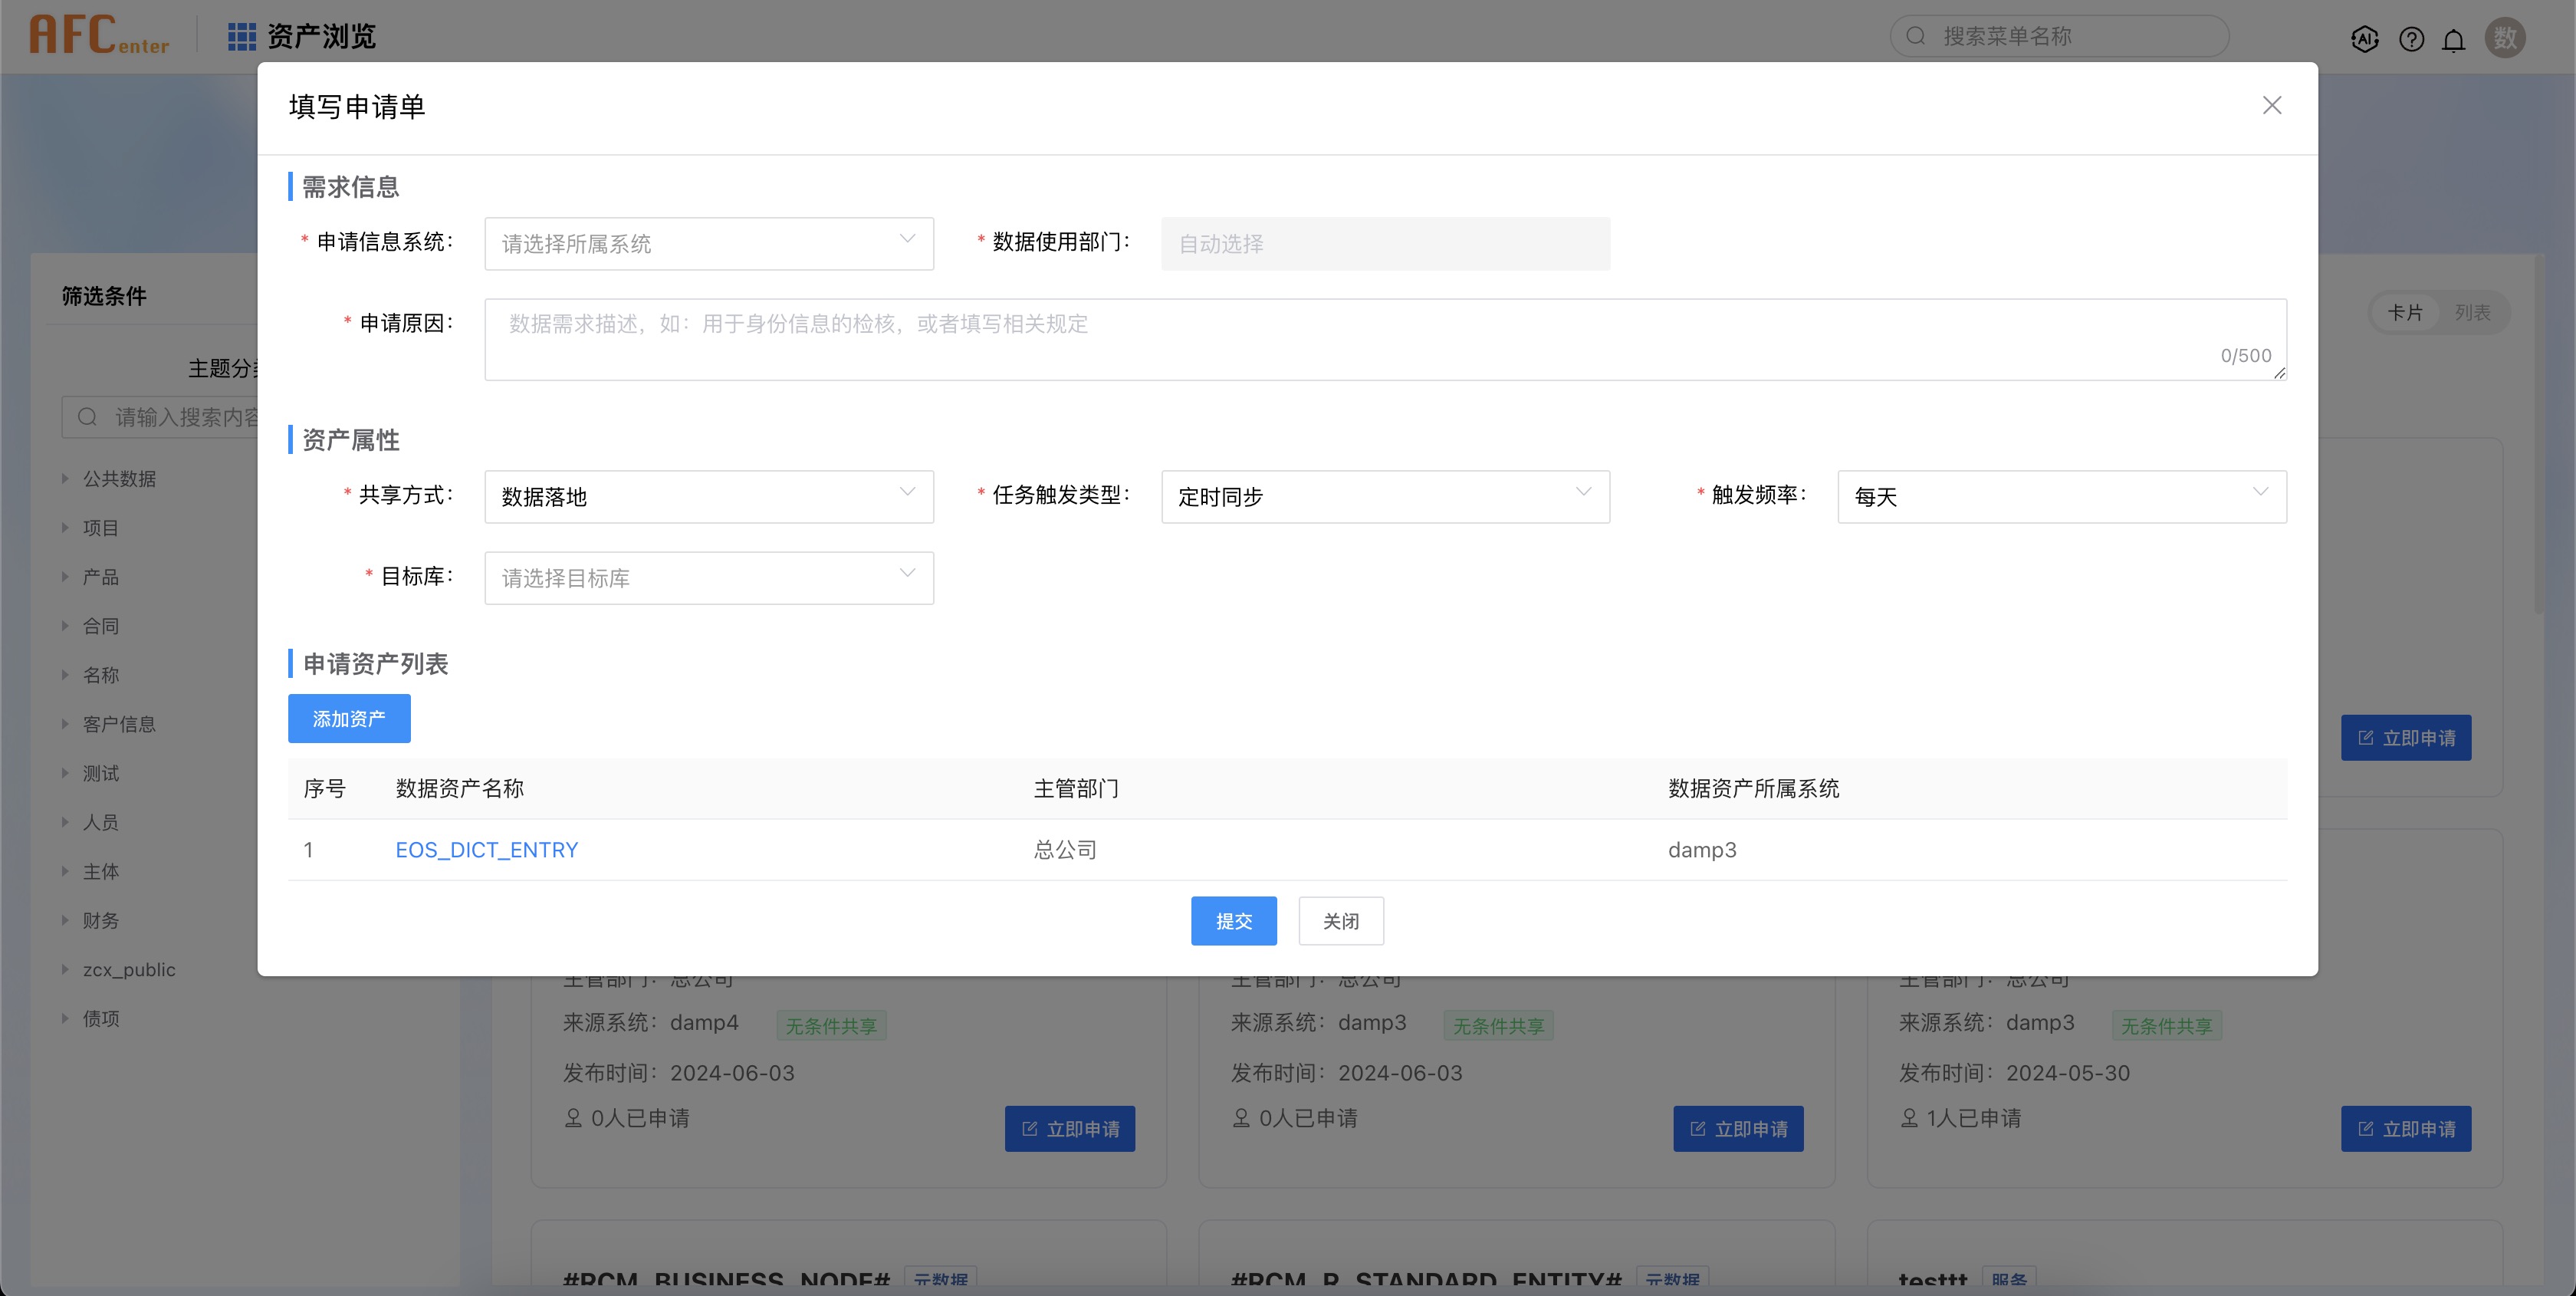Click the 添加资产 button
Image resolution: width=2576 pixels, height=1296 pixels.
pyautogui.click(x=349, y=719)
